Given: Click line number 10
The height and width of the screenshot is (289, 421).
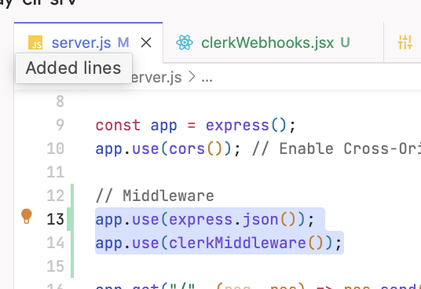Looking at the screenshot, I should point(56,148).
